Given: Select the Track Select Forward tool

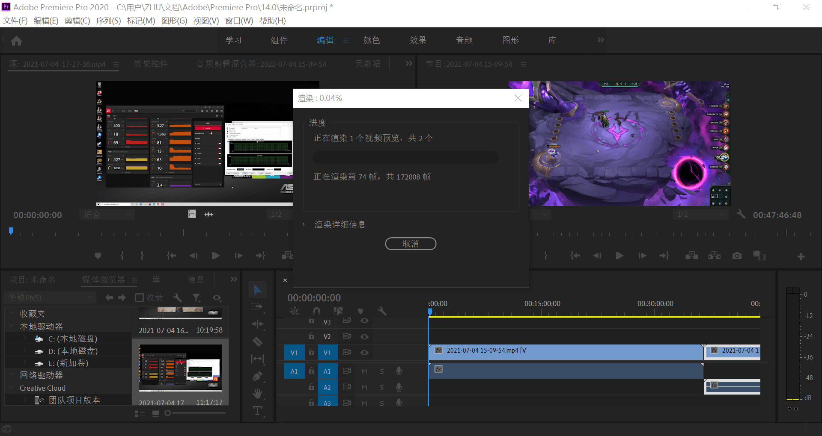Looking at the screenshot, I should [257, 307].
